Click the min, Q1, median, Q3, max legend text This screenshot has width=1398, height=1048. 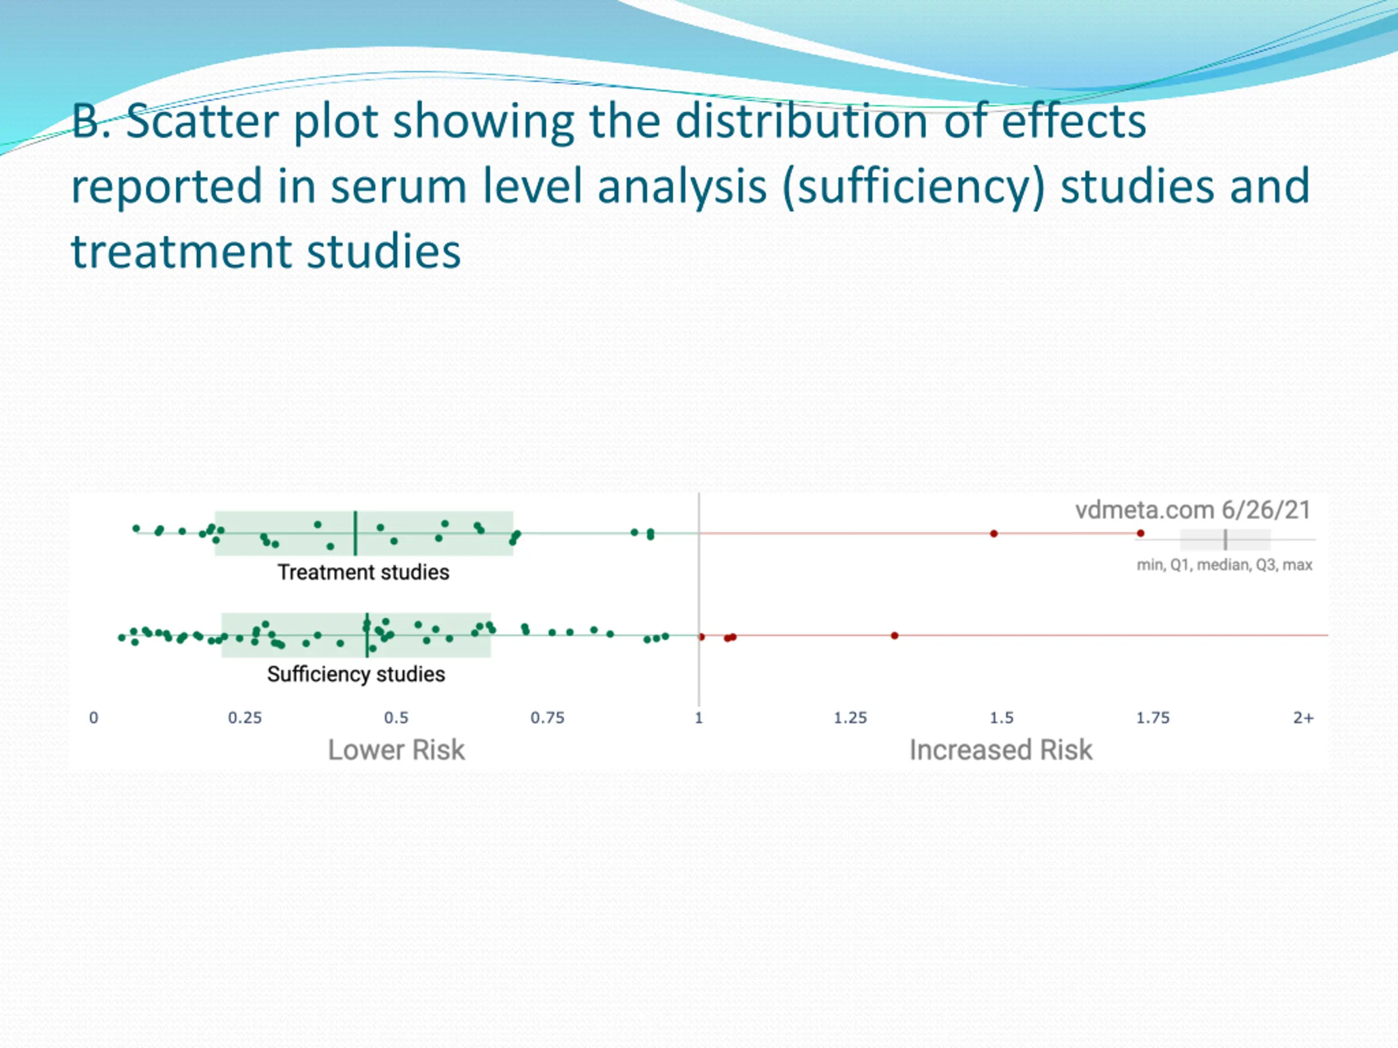pyautogui.click(x=1224, y=565)
